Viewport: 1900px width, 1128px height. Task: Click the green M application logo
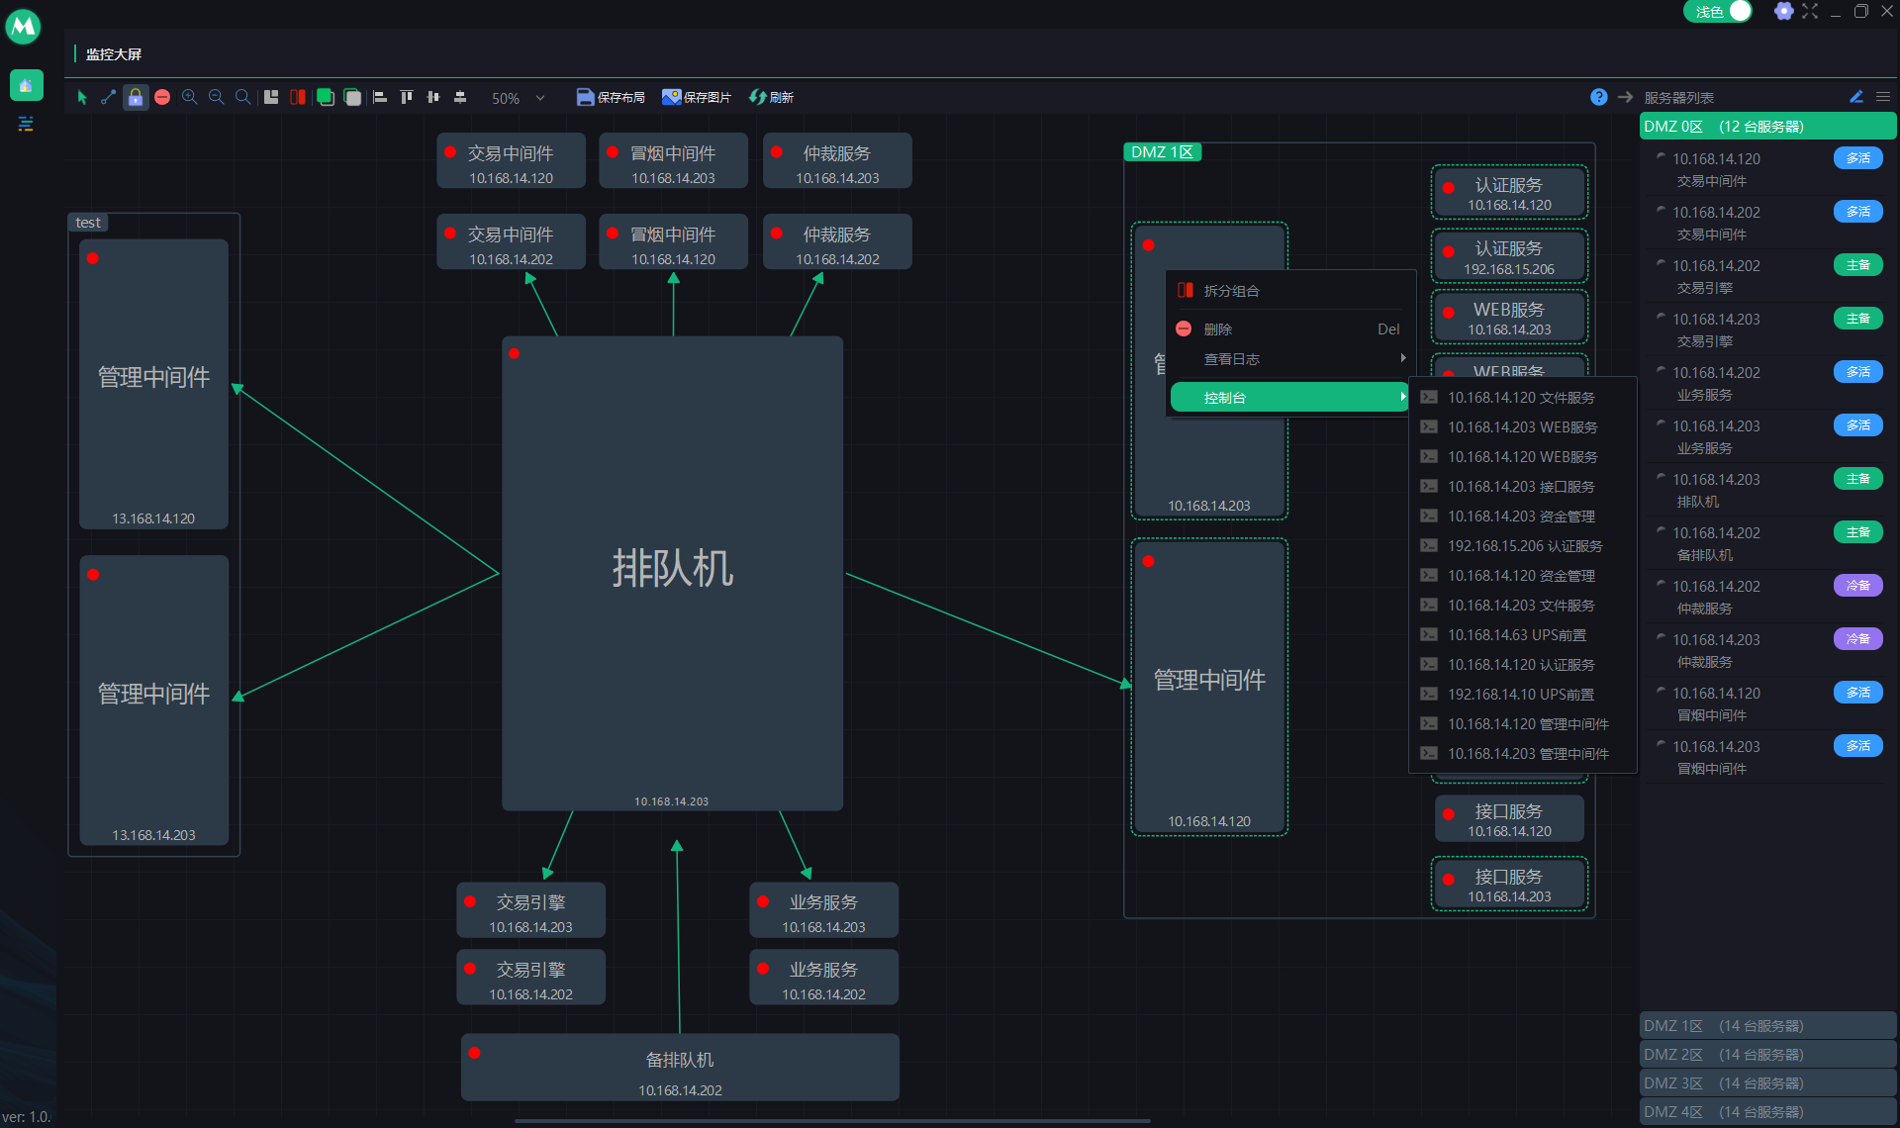(23, 27)
